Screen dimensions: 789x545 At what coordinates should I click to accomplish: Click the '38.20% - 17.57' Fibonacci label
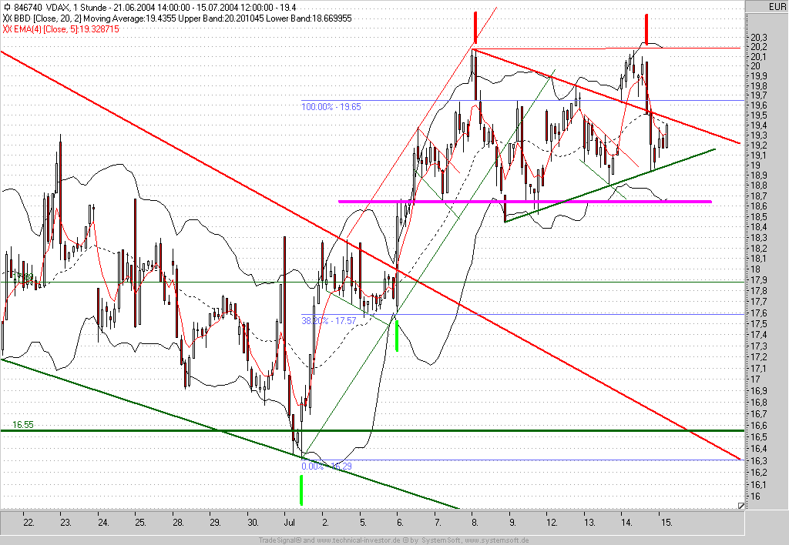pos(328,320)
